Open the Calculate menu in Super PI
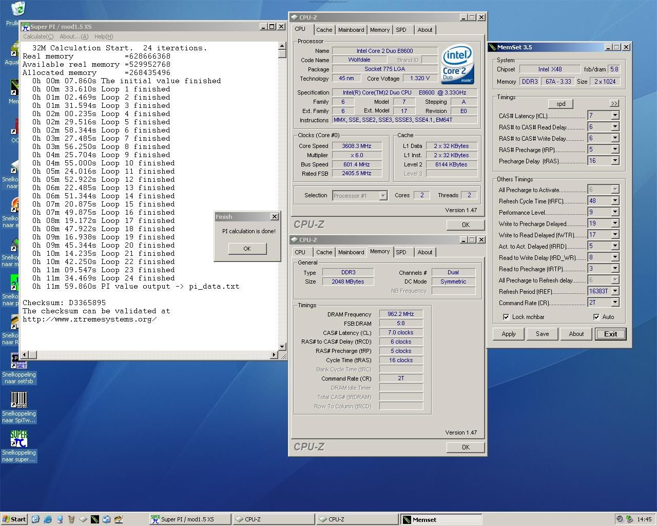Screen dimensions: 657x526 coord(38,36)
